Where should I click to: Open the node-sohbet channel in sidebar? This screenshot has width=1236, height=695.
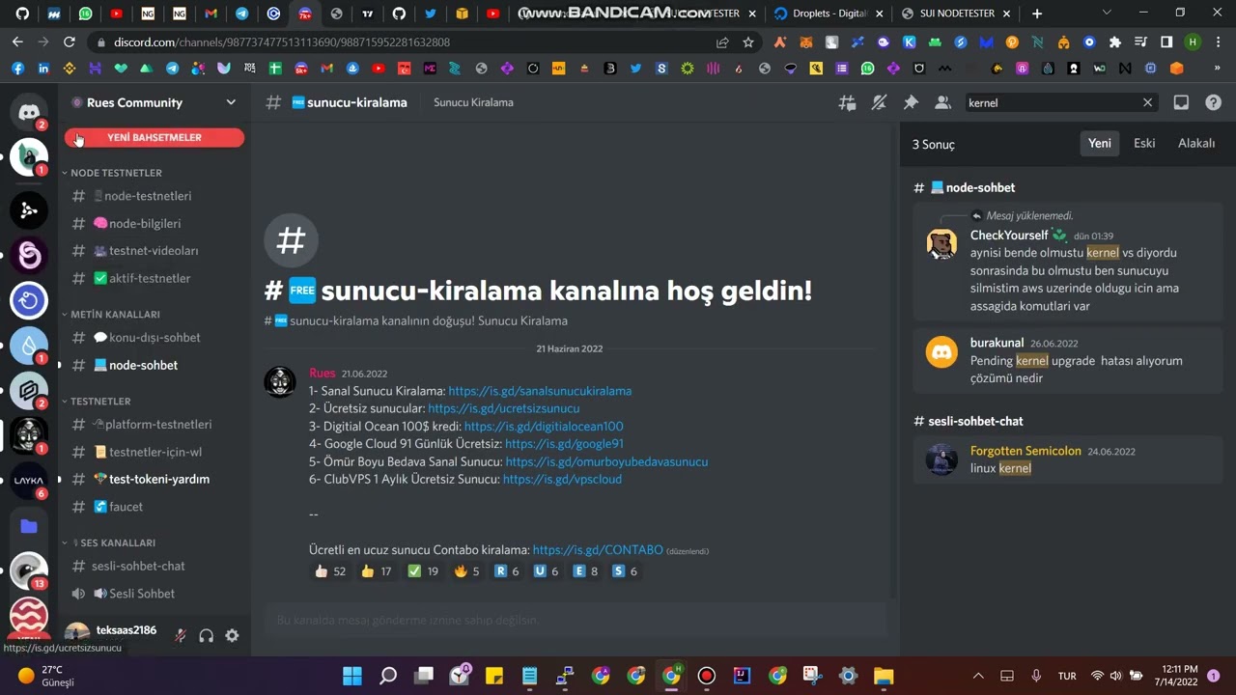pos(143,365)
